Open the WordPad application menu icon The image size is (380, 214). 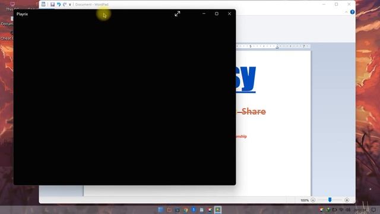tap(43, 4)
